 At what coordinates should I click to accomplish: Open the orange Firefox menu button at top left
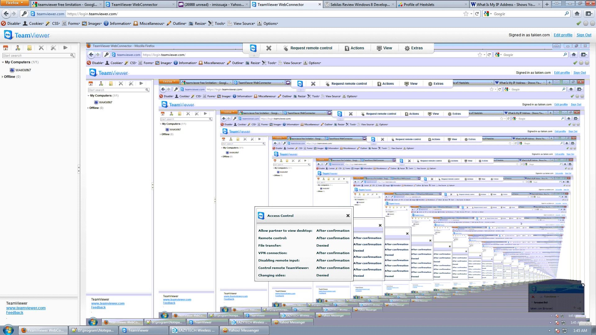coord(14,3)
